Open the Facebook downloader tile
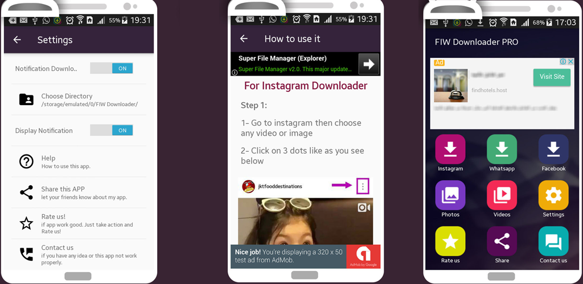Screen dimensions: 583x284 pos(553,149)
